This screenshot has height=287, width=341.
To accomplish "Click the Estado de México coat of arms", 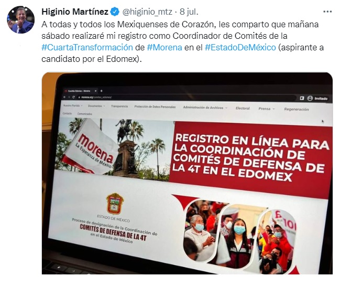I will point(115,204).
